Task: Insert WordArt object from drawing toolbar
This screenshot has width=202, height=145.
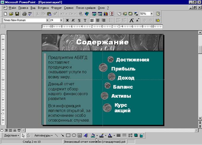Action: coord(86,136)
